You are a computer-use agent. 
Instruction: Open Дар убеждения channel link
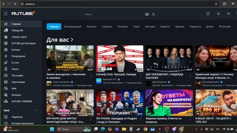coord(159,82)
